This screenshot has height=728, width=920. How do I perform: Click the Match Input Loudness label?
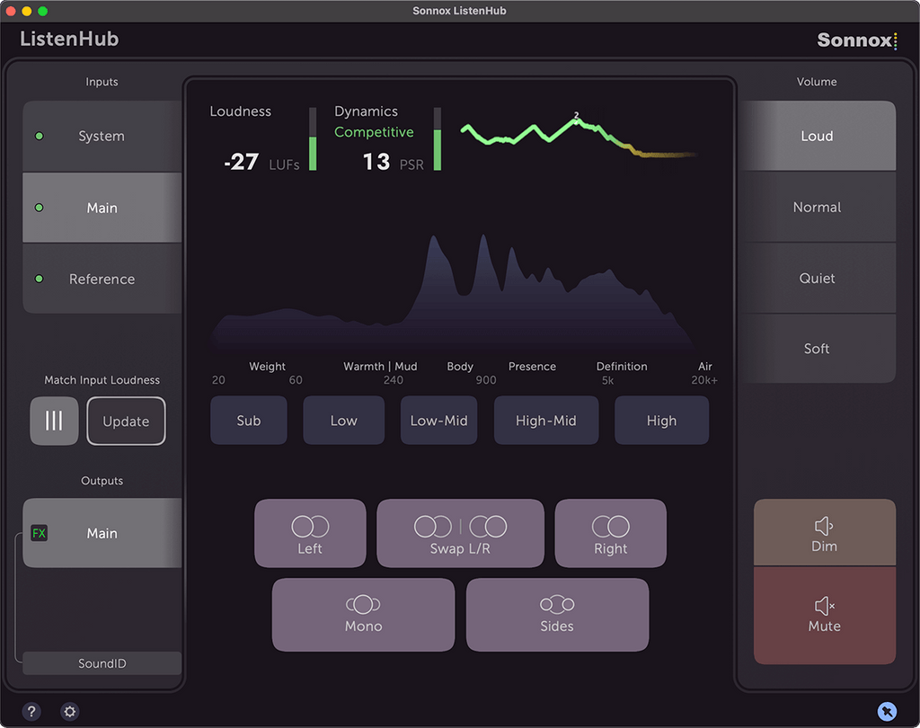click(x=102, y=380)
